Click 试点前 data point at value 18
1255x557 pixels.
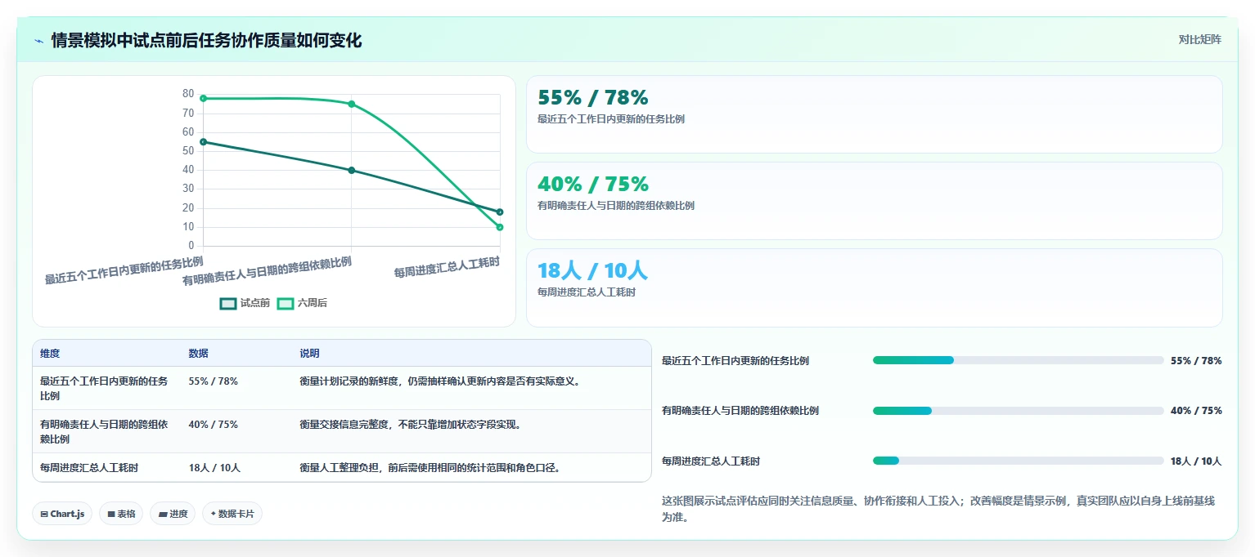coord(500,212)
